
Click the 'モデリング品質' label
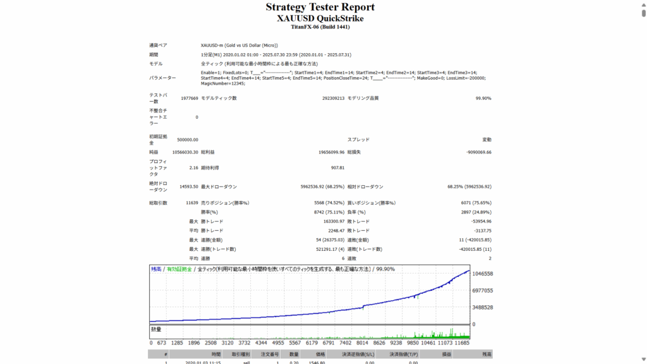363,98
